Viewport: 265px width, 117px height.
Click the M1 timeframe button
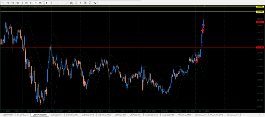tap(3, 3)
